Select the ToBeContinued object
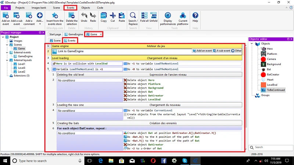 276,90
